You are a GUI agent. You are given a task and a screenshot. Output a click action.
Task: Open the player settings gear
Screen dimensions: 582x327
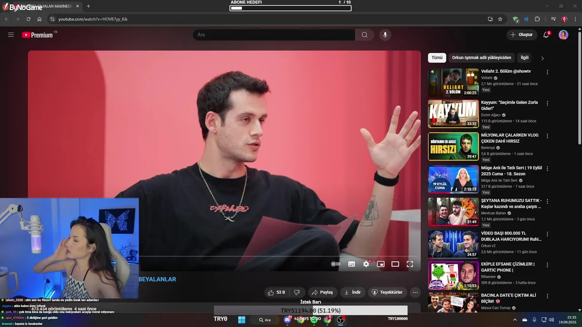coord(366,264)
